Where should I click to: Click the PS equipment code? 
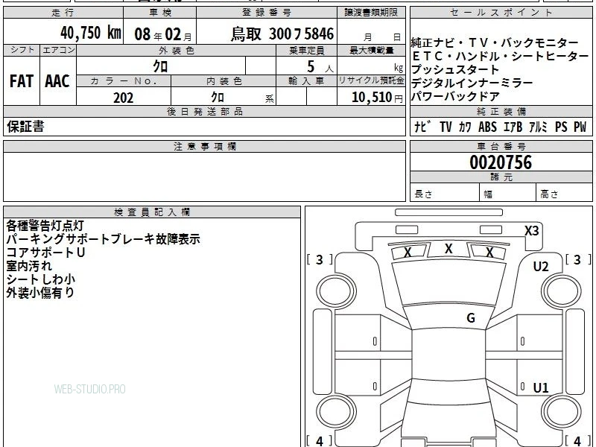pyautogui.click(x=561, y=127)
